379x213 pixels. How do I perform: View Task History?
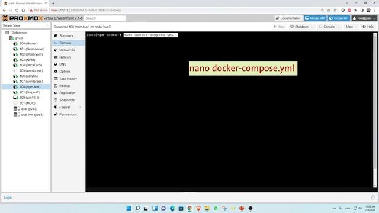pyautogui.click(x=68, y=79)
